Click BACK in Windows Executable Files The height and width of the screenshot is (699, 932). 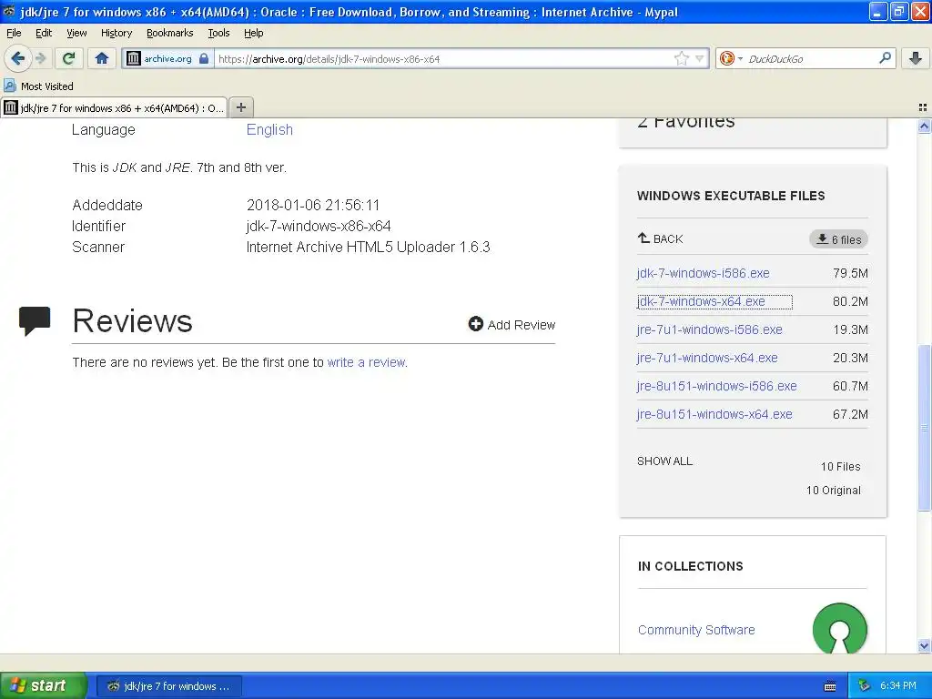coord(661,238)
